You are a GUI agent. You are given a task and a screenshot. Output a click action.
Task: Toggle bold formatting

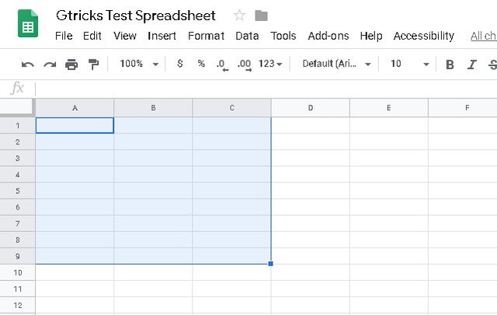(x=450, y=64)
